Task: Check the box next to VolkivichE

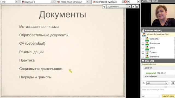Action: click(x=143, y=39)
